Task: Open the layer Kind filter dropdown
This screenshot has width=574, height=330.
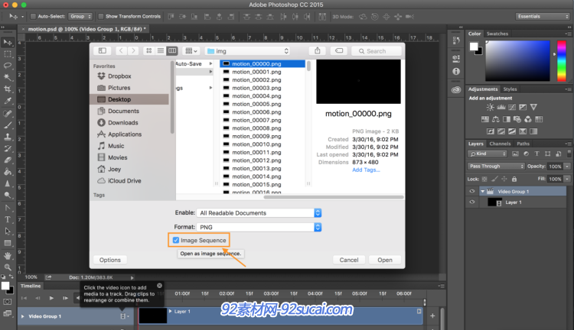Action: 488,154
